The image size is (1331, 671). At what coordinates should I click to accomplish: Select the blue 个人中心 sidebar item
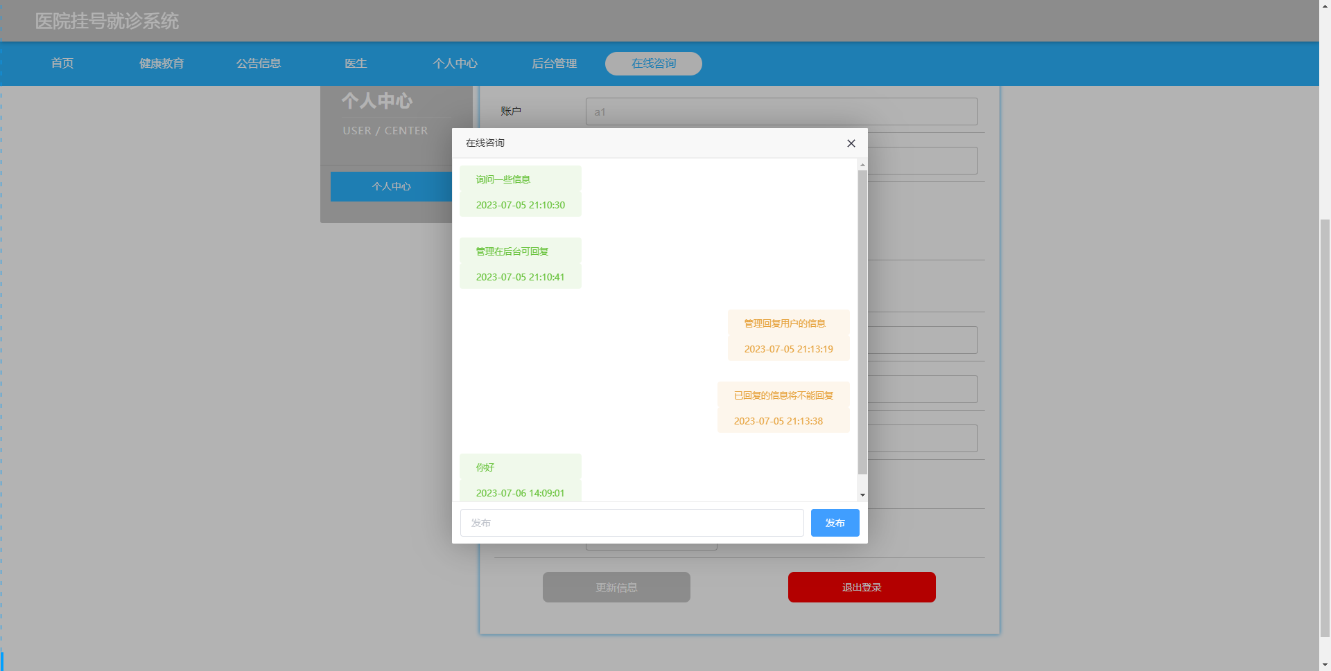tap(391, 186)
